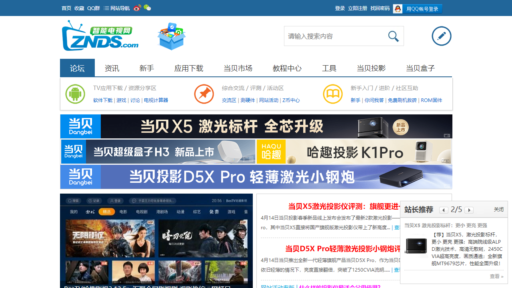The width and height of the screenshot is (512, 288).
Task: Click the 网站活动专版 link
Action: [278, 287]
